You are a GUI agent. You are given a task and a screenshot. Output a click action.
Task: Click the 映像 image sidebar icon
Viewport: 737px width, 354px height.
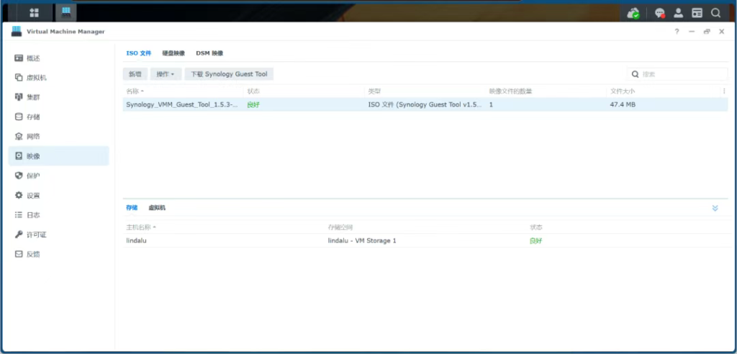(19, 155)
